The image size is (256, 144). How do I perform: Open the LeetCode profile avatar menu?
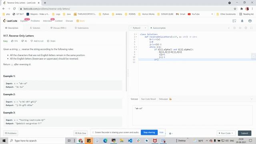tap(250, 21)
